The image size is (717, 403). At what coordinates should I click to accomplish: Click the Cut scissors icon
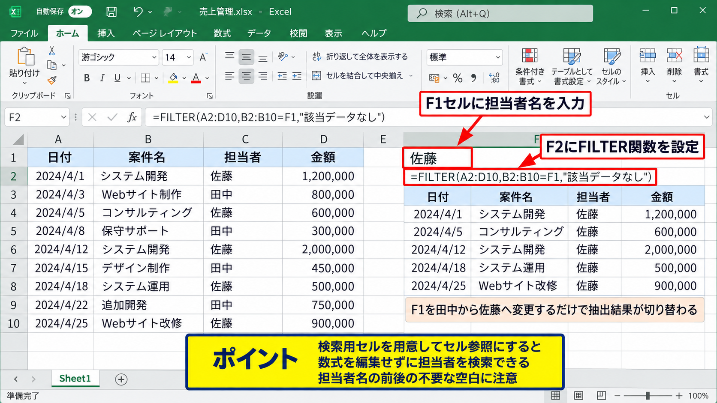click(x=51, y=51)
